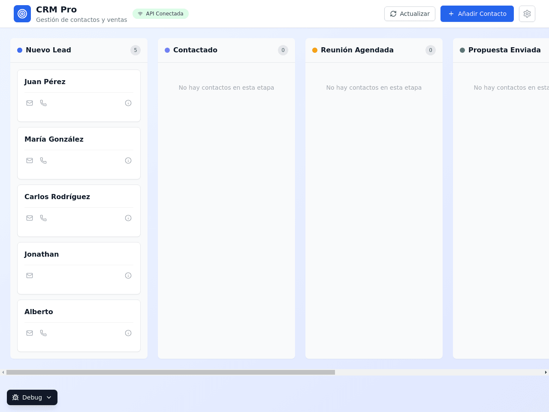
Task: Open the Alberto contact card
Action: (79, 326)
